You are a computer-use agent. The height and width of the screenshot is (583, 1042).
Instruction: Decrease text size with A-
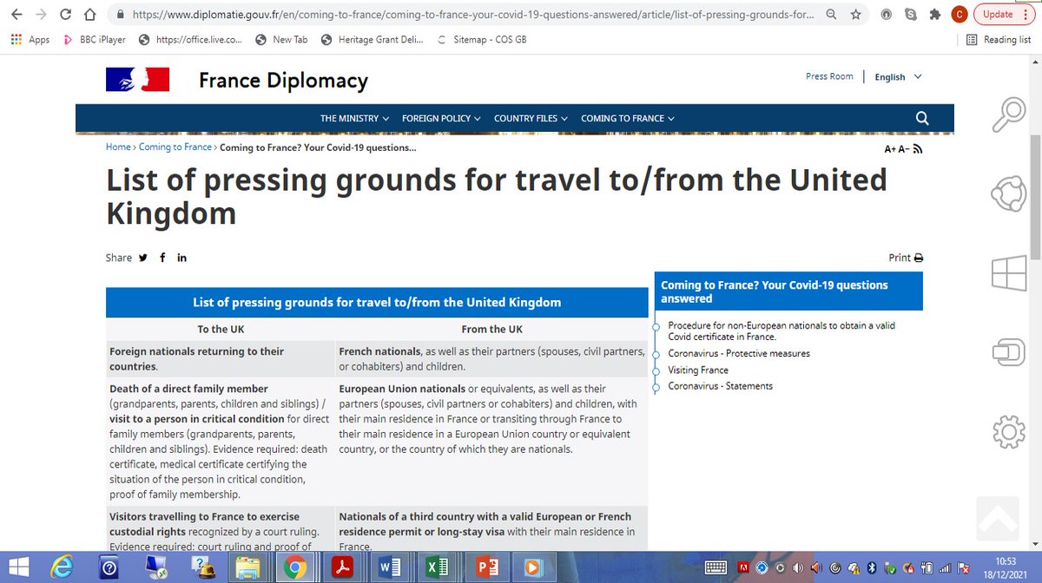pos(903,149)
